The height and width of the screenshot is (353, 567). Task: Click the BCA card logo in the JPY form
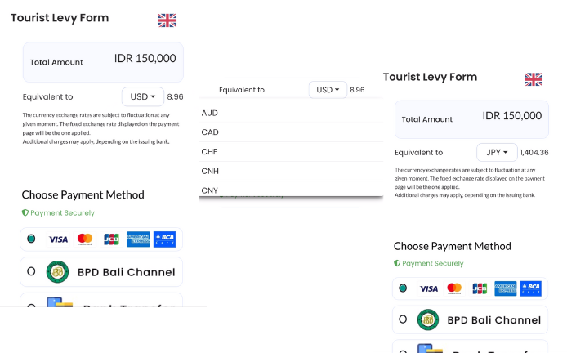tap(530, 288)
